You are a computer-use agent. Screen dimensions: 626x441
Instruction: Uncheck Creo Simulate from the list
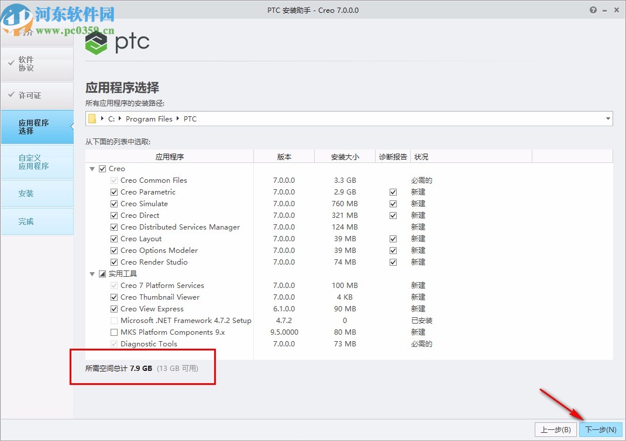tap(113, 203)
